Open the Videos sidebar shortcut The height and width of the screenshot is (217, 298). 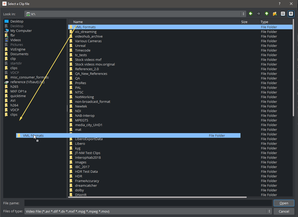click(16, 40)
